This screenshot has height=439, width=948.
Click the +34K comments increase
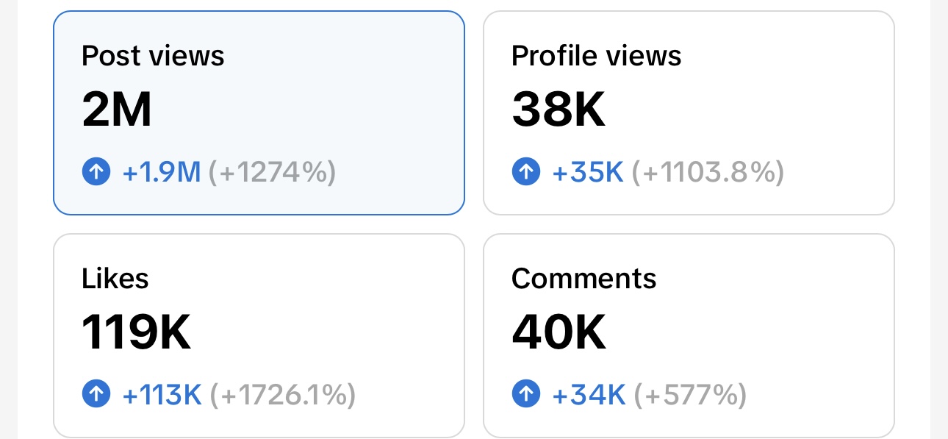(589, 395)
